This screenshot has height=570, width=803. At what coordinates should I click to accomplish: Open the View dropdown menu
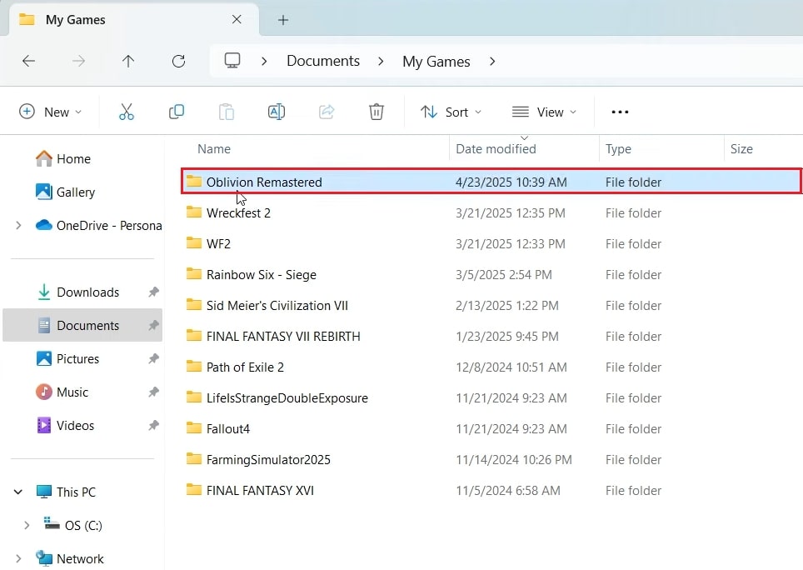point(545,112)
